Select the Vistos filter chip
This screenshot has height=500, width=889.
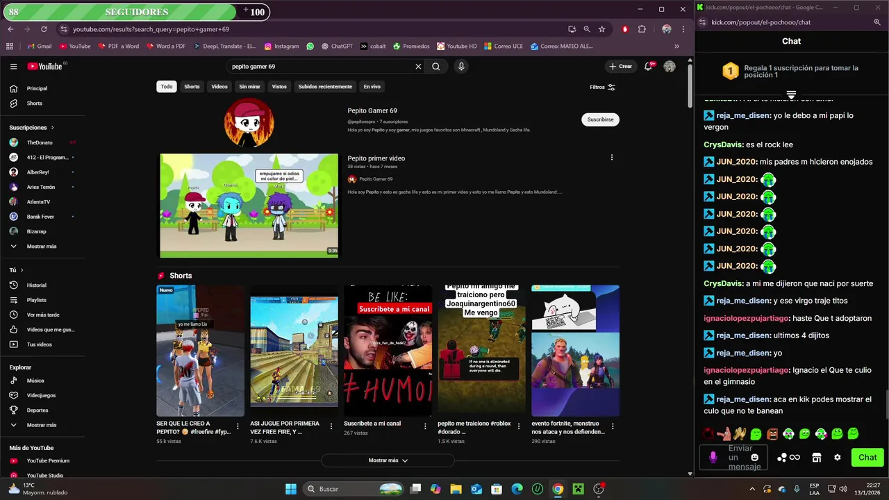pyautogui.click(x=279, y=87)
